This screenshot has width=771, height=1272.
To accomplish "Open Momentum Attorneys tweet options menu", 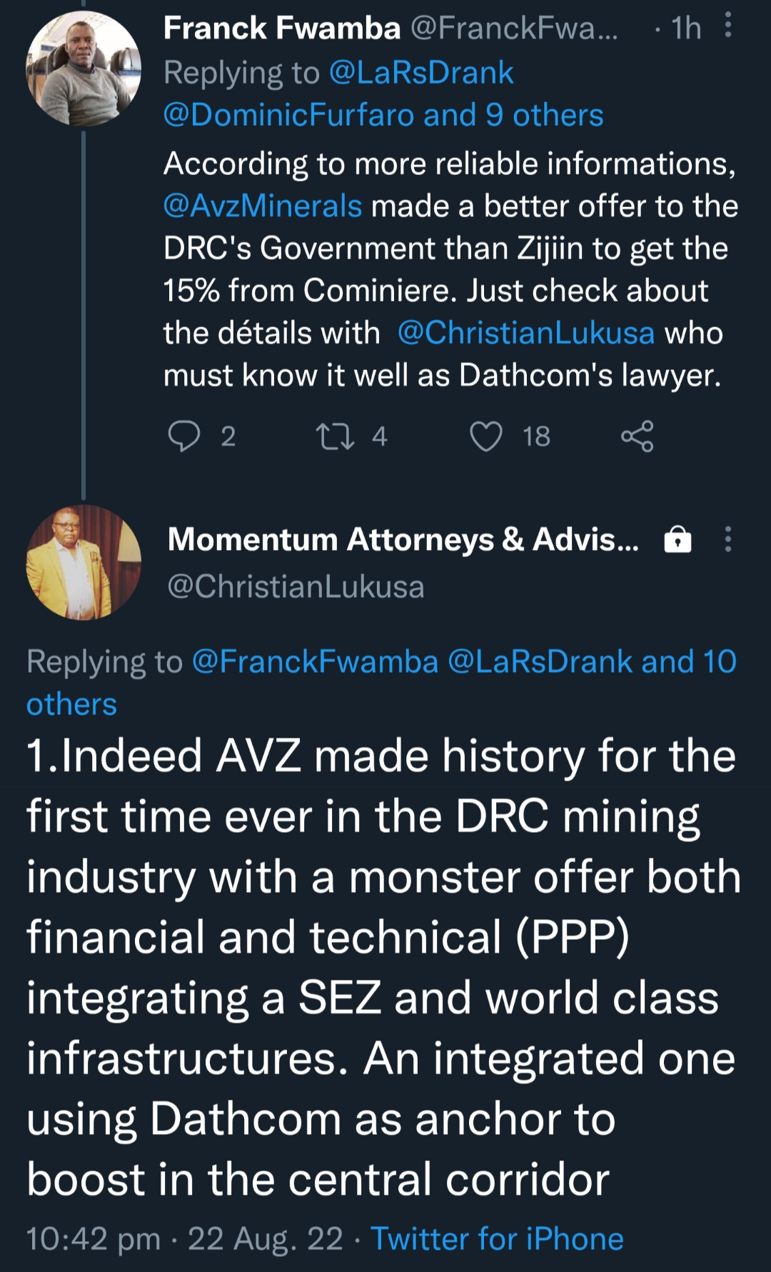I will tap(727, 539).
